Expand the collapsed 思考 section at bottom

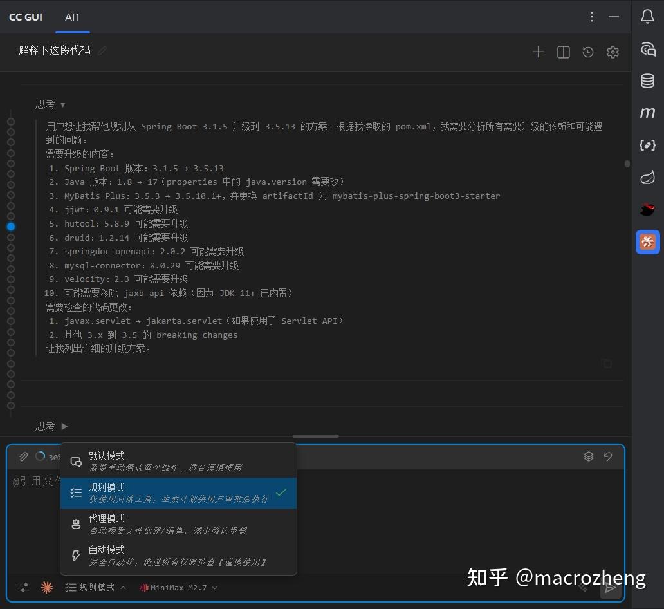(51, 426)
